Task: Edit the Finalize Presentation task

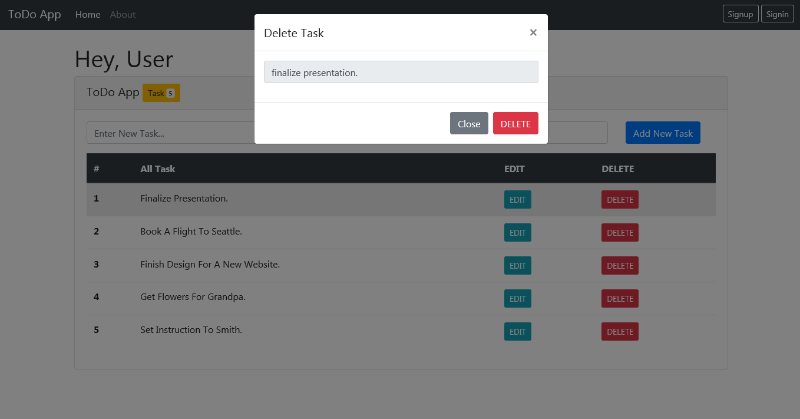Action: tap(518, 200)
